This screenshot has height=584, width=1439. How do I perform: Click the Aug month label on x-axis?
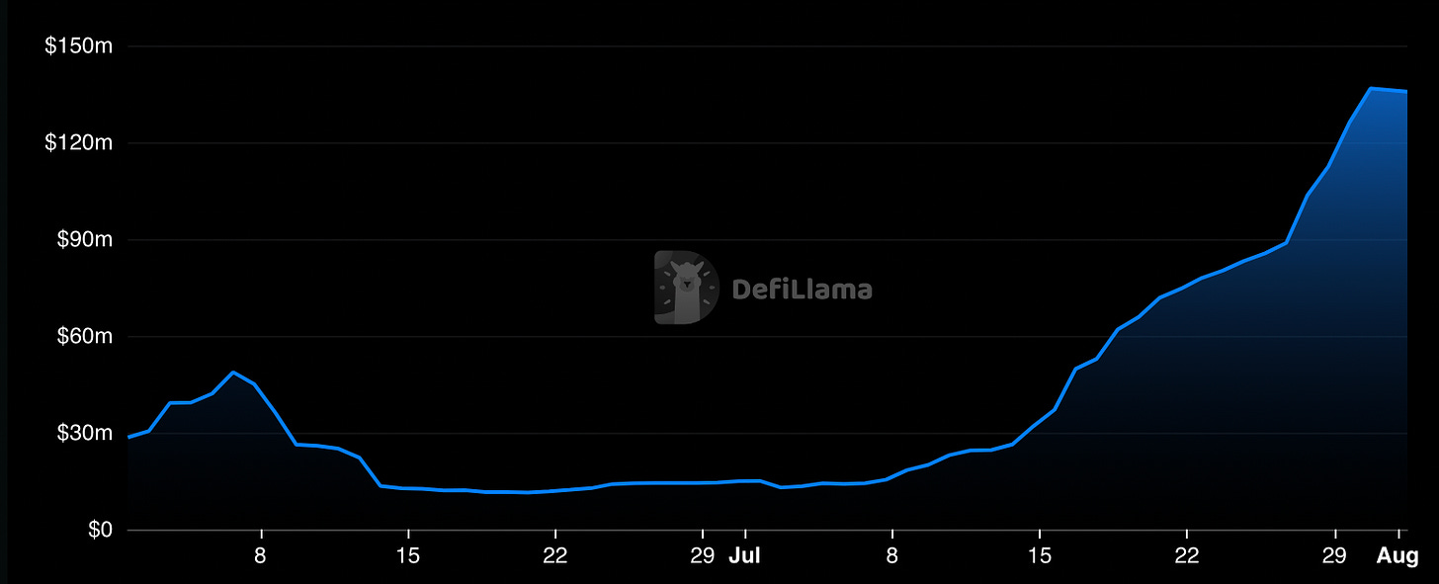click(x=1397, y=555)
